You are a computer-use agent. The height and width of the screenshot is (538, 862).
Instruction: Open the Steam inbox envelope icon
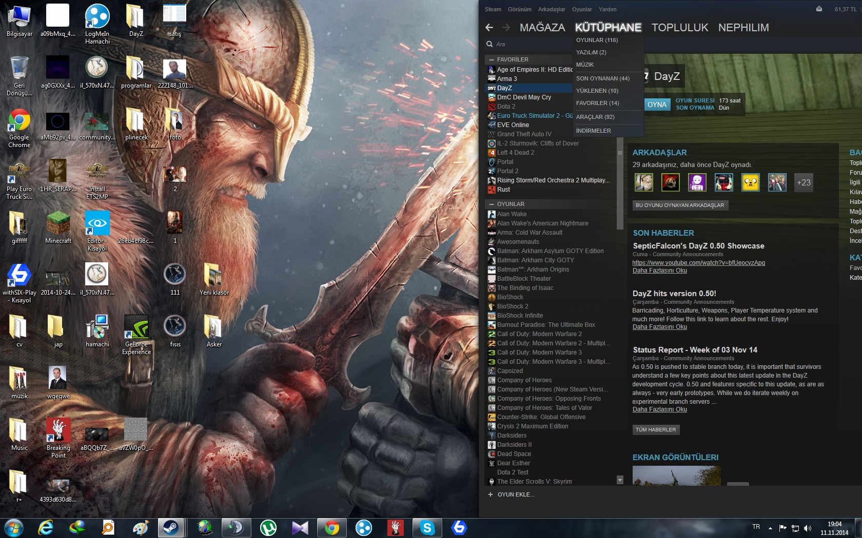pos(819,9)
